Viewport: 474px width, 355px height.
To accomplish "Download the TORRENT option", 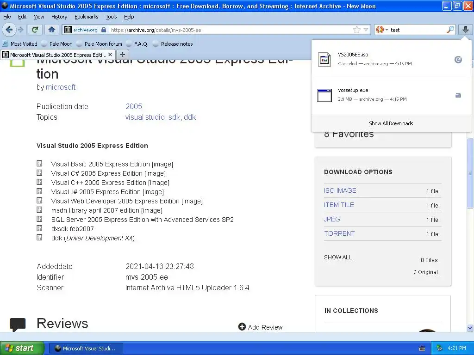I will (339, 233).
